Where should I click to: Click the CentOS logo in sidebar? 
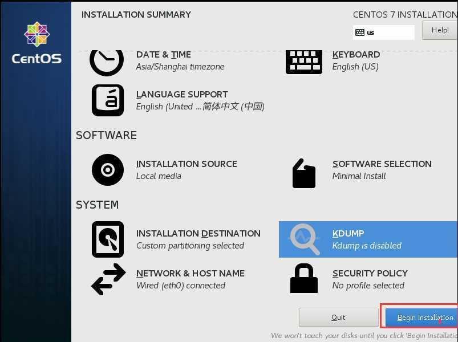point(37,43)
